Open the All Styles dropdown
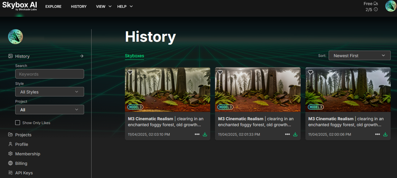 (x=50, y=92)
